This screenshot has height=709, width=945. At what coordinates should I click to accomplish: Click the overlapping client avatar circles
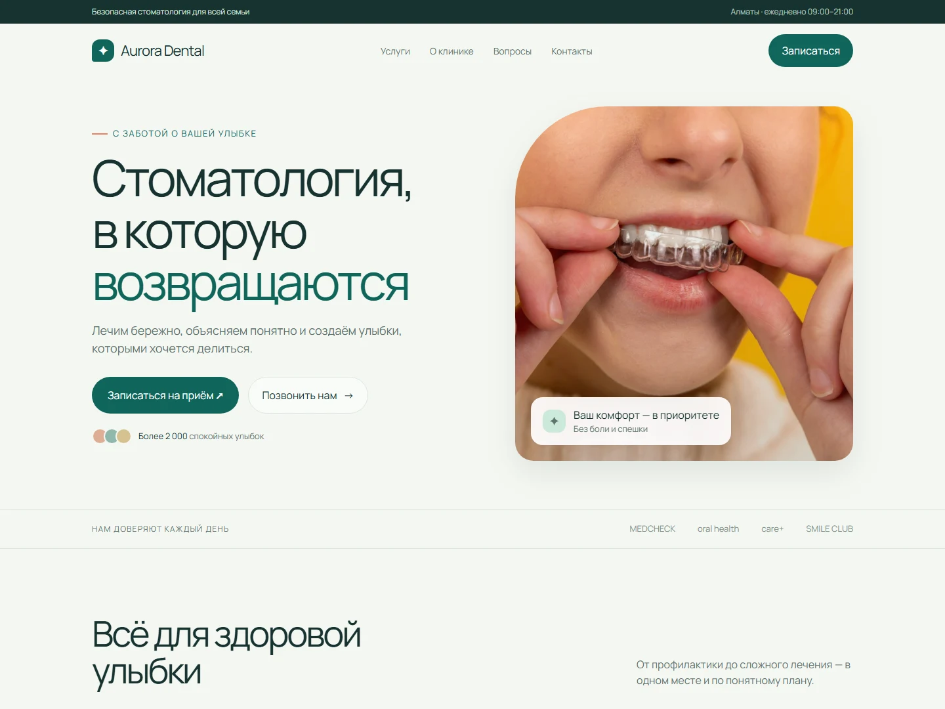(112, 436)
